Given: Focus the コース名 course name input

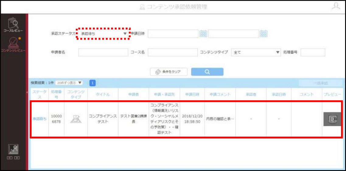Looking at the screenshot, I should (x=173, y=53).
